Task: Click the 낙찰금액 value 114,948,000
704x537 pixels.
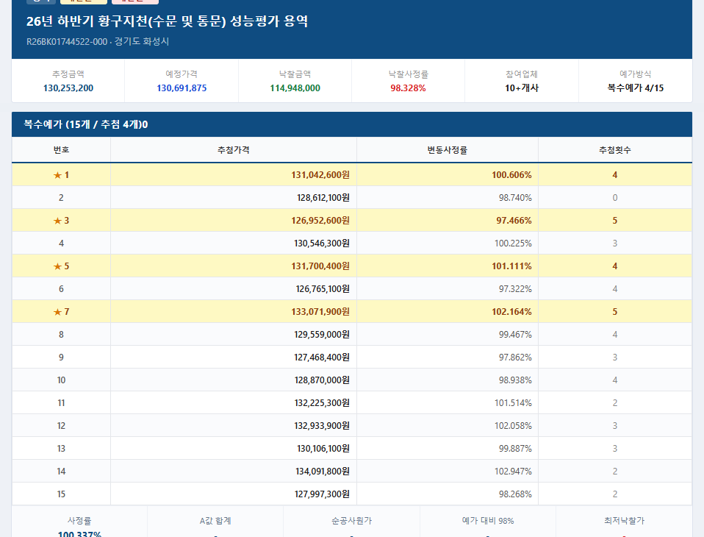Action: pos(295,88)
